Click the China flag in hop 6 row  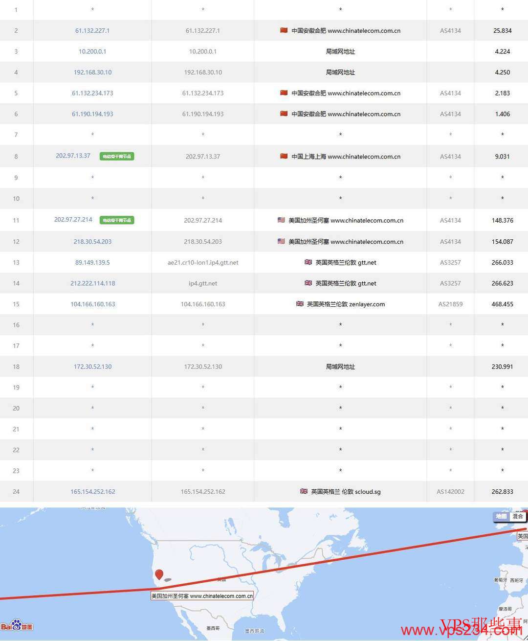click(x=284, y=114)
